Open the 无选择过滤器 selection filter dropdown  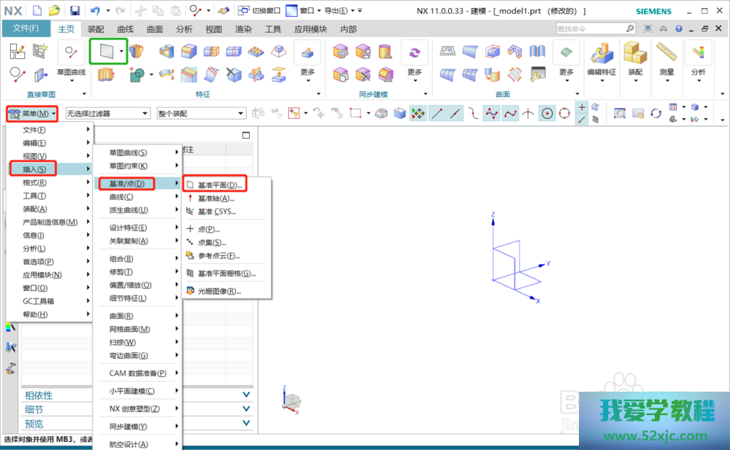107,113
